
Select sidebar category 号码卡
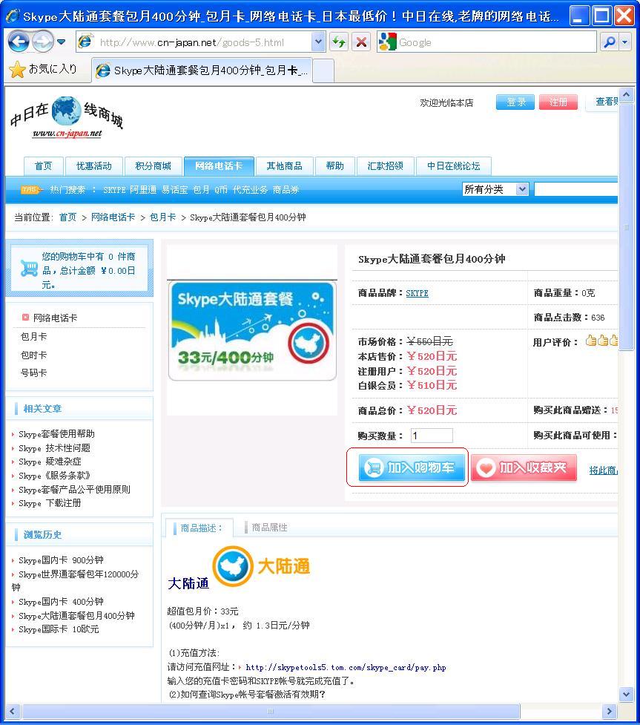point(33,373)
